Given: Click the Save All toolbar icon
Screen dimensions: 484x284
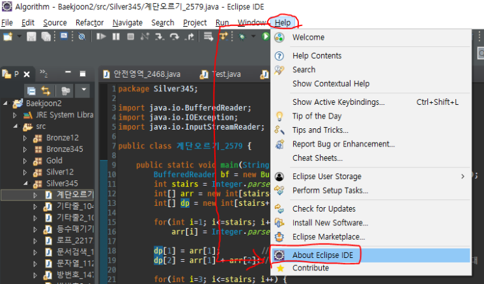Looking at the screenshot, I should [46, 36].
